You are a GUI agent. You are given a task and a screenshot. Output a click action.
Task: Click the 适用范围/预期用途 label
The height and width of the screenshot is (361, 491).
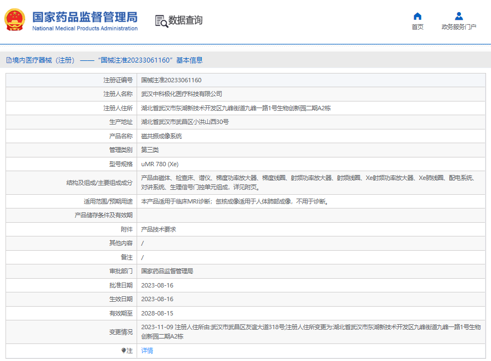pos(108,201)
